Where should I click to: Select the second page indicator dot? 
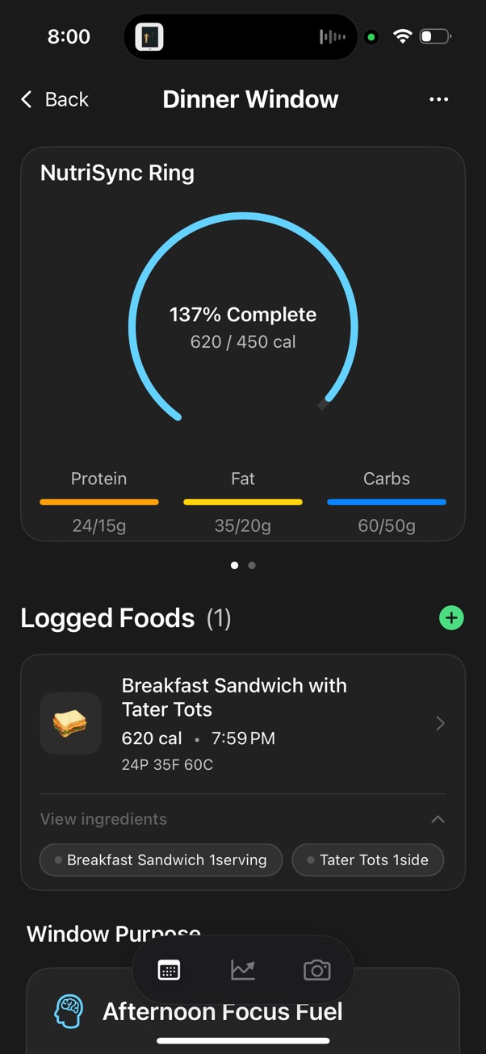click(252, 565)
